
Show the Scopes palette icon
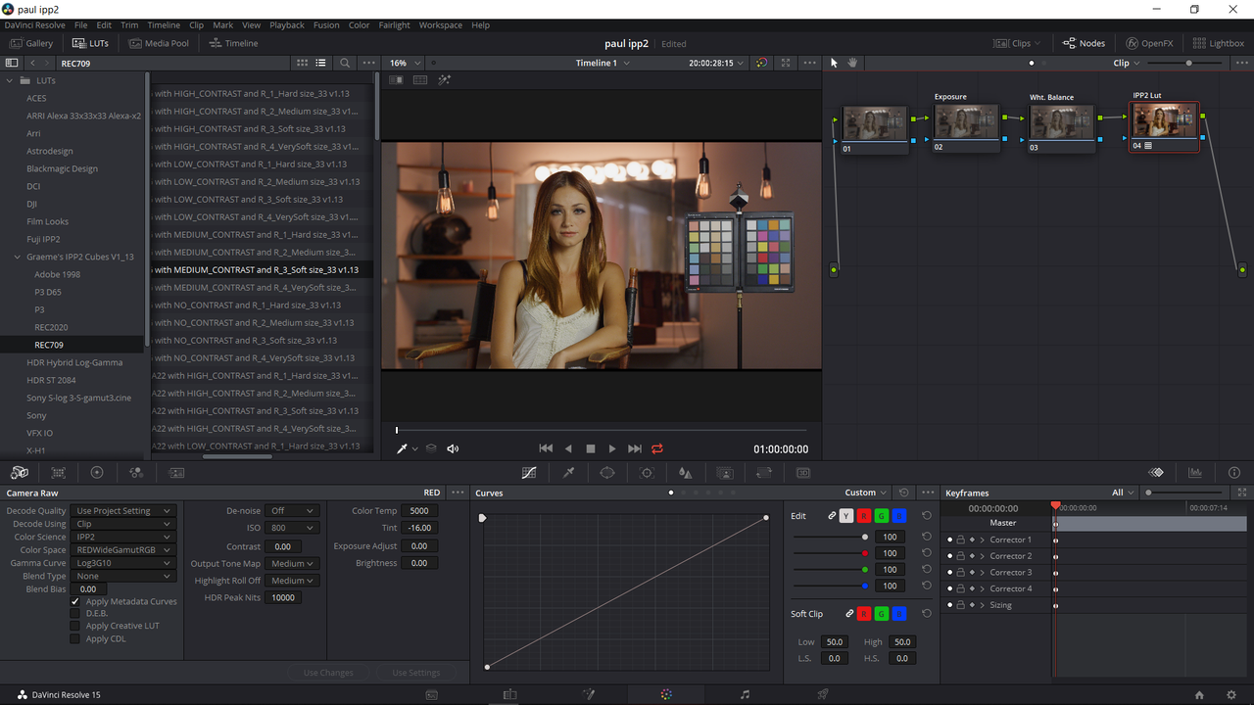[1195, 472]
